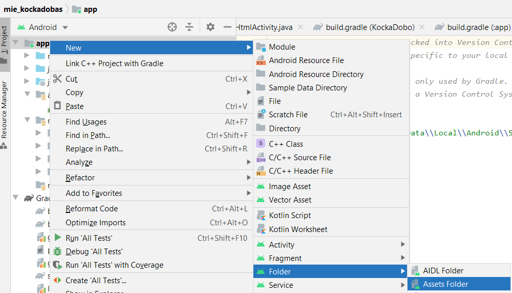Click the Kotlin Script icon
The width and height of the screenshot is (512, 293).
261,215
